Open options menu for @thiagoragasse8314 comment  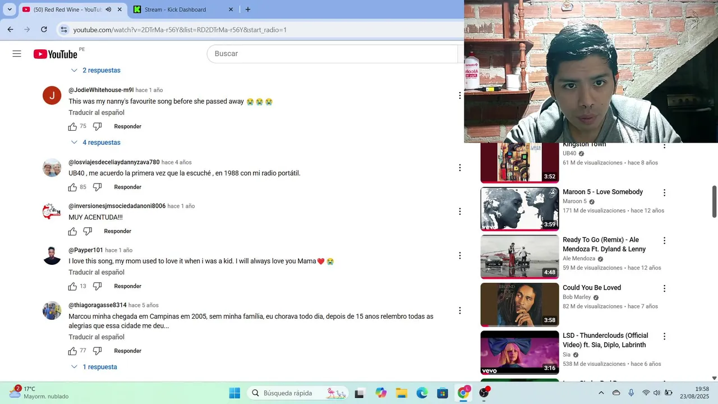(459, 310)
